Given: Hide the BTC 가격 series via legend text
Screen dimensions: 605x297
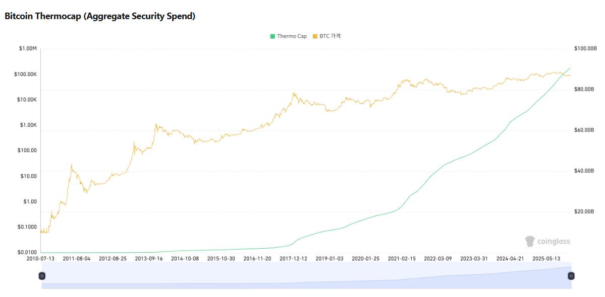Looking at the screenshot, I should (x=331, y=36).
